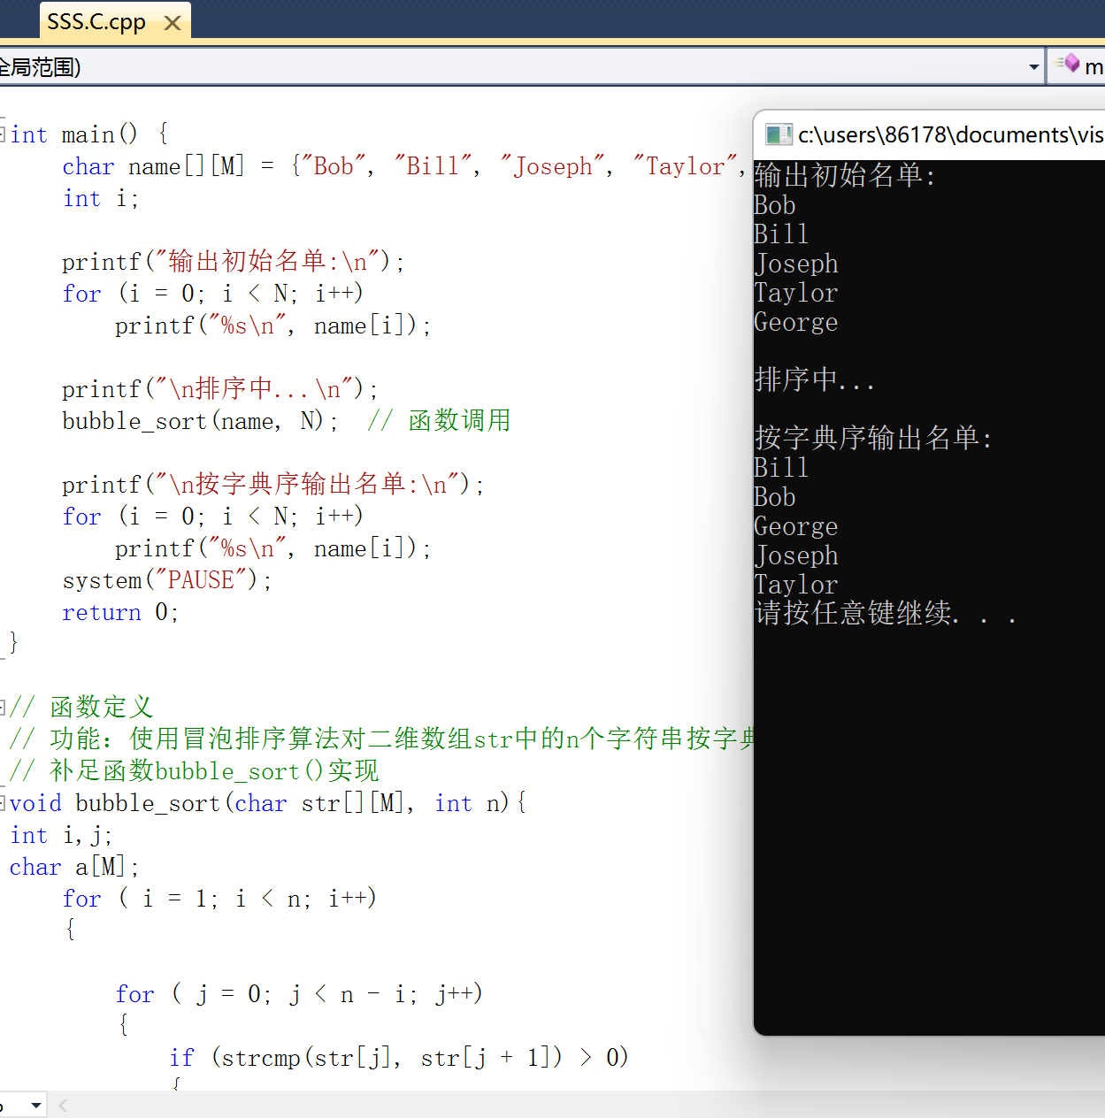Click the 'for (j = 0; j < n - i; j++)' line

click(x=299, y=994)
